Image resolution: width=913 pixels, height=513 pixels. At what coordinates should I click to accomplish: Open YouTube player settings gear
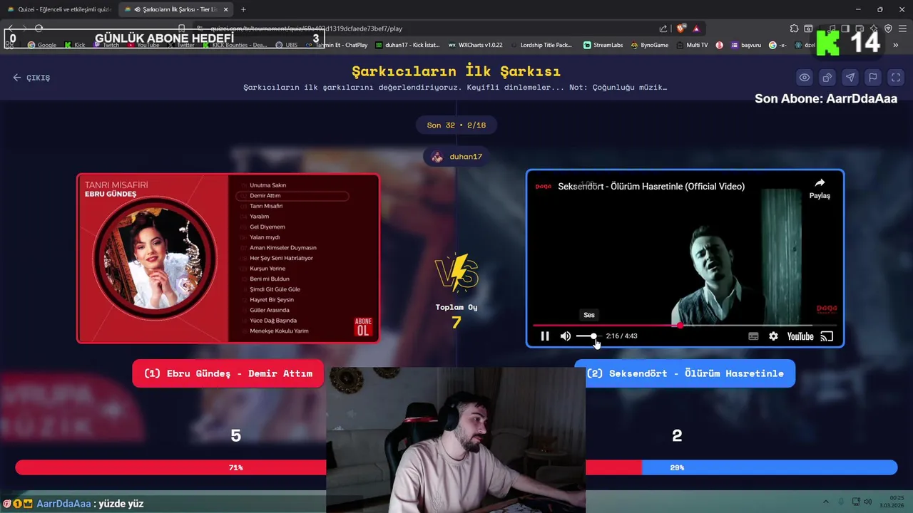[x=773, y=336]
